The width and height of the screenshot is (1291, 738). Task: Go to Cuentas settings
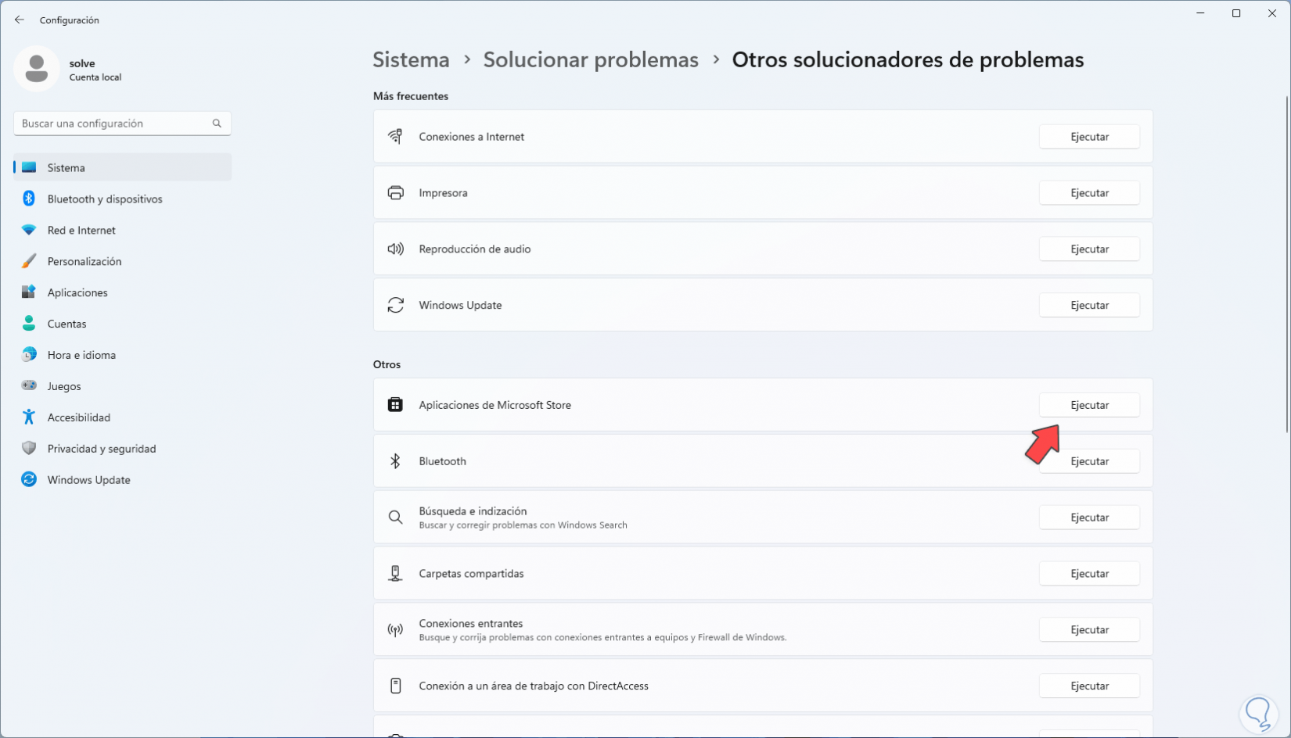[67, 324]
